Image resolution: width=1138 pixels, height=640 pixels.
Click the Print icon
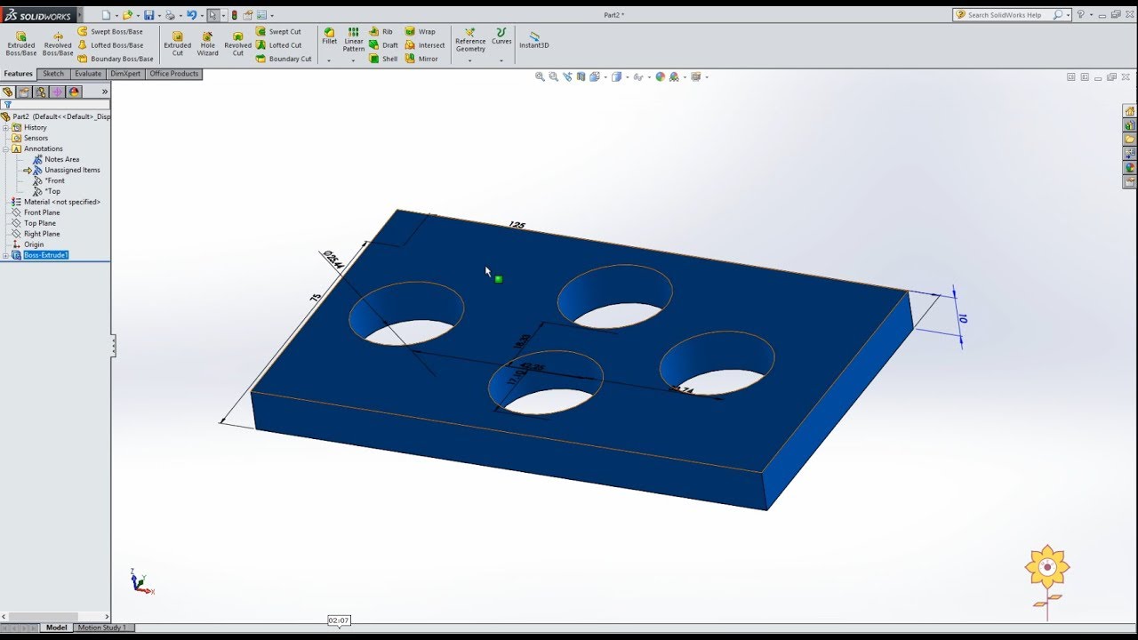[x=170, y=15]
